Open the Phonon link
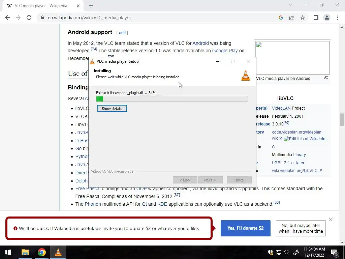Screen dimensions: 345x259 93,204
